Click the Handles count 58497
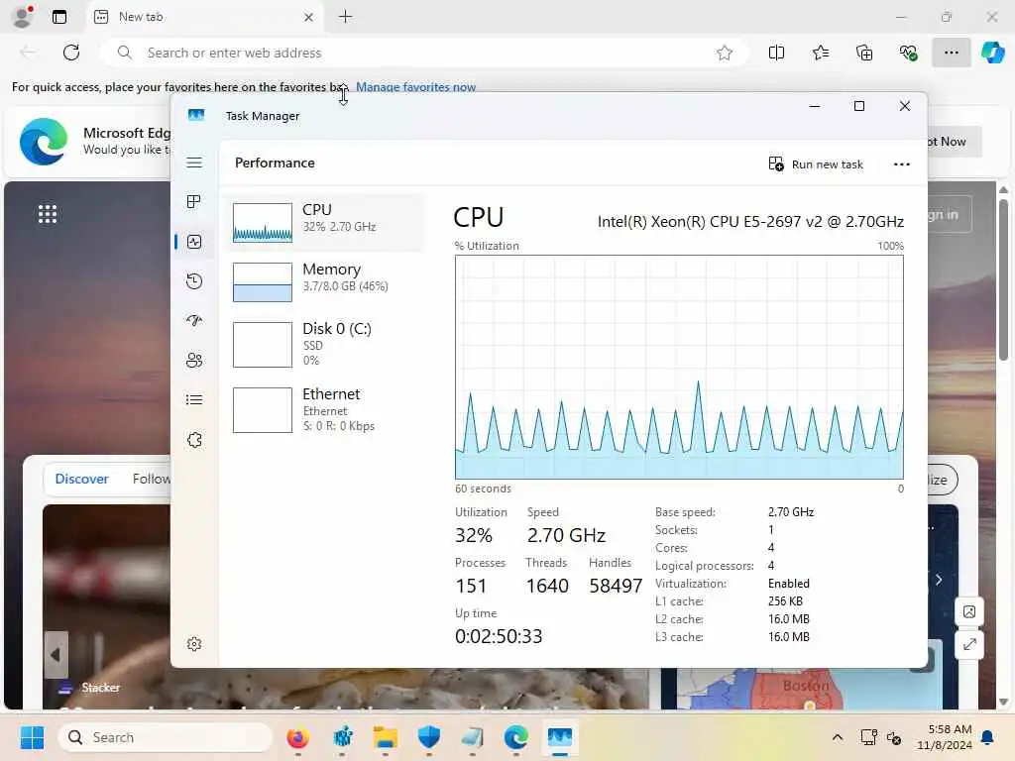1015x761 pixels. coord(616,586)
